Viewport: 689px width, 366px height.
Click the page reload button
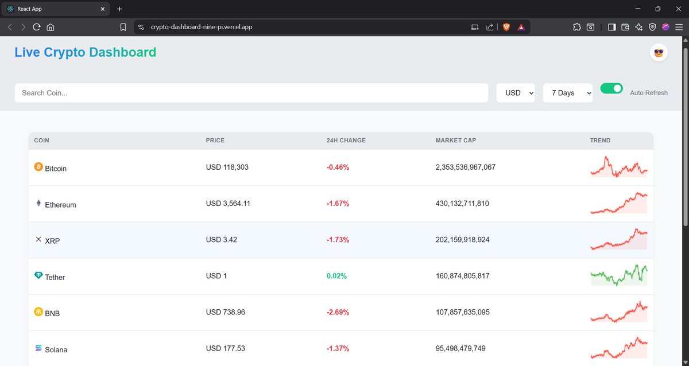[x=36, y=26]
